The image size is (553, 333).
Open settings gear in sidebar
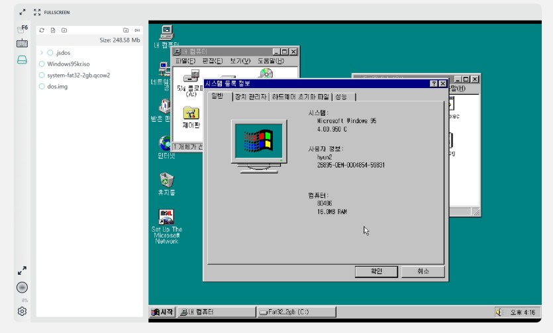[x=22, y=311]
